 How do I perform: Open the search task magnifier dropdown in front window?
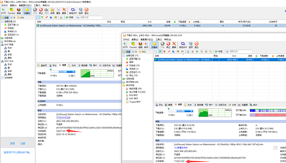[228, 52]
